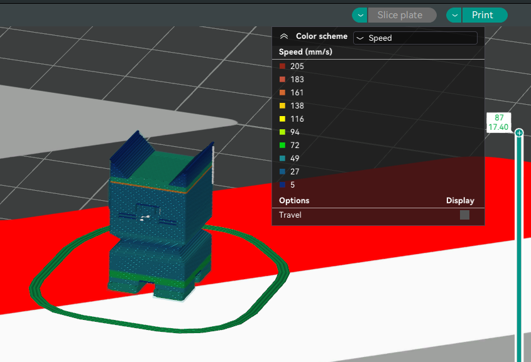Click the 205 mm/s color swatch

282,67
